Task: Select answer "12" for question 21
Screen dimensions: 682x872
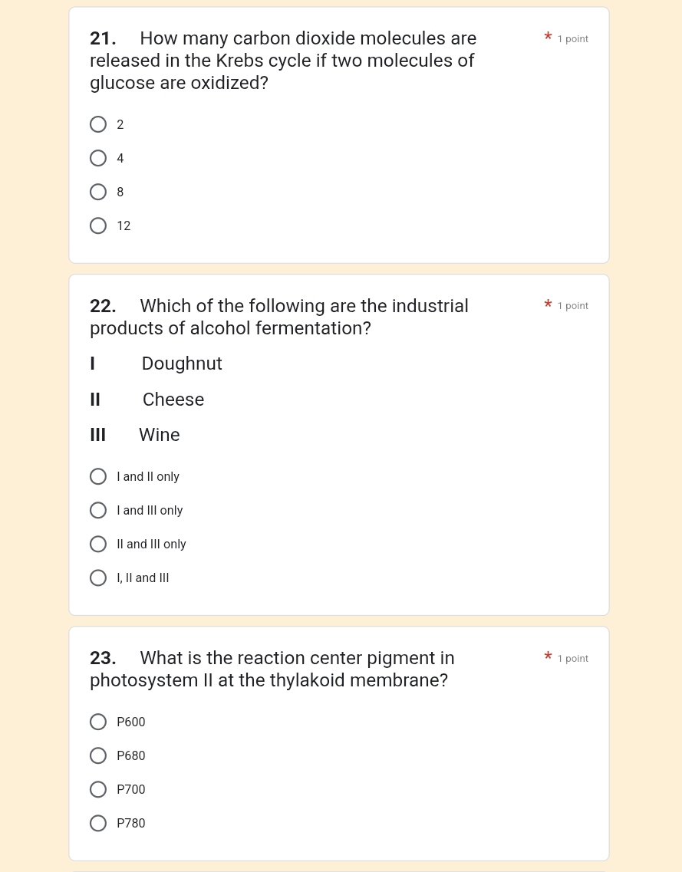Action: coord(98,225)
